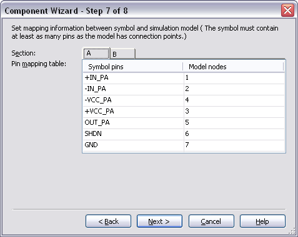Switch to section tab B

click(122, 54)
